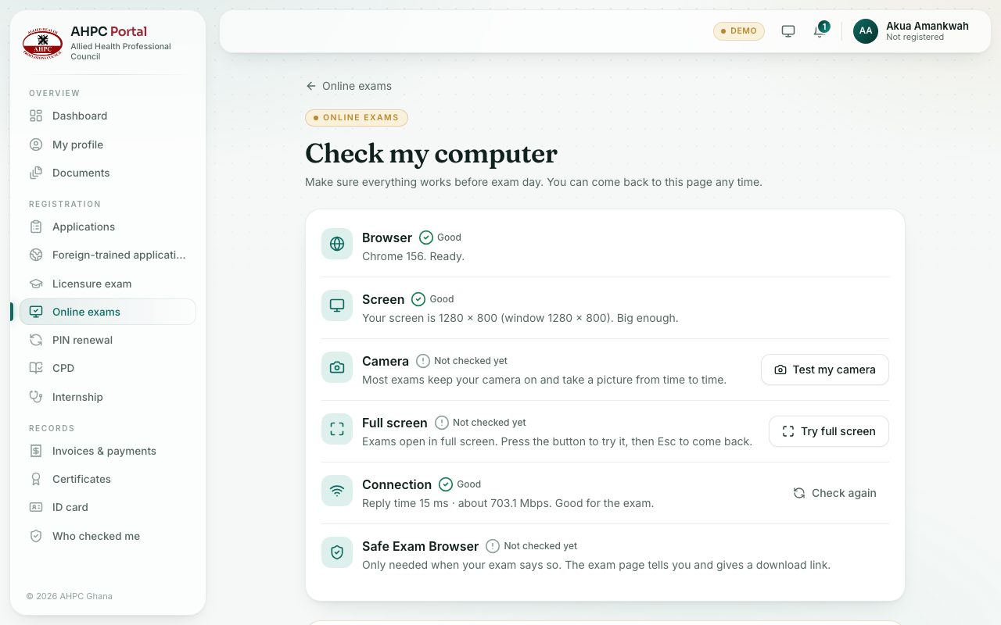Viewport: 1001px width, 625px height.
Task: Click the Connection 'Good' status
Action: [x=460, y=484]
